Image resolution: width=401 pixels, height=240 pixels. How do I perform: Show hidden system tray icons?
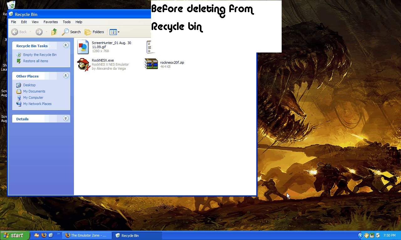click(x=360, y=235)
